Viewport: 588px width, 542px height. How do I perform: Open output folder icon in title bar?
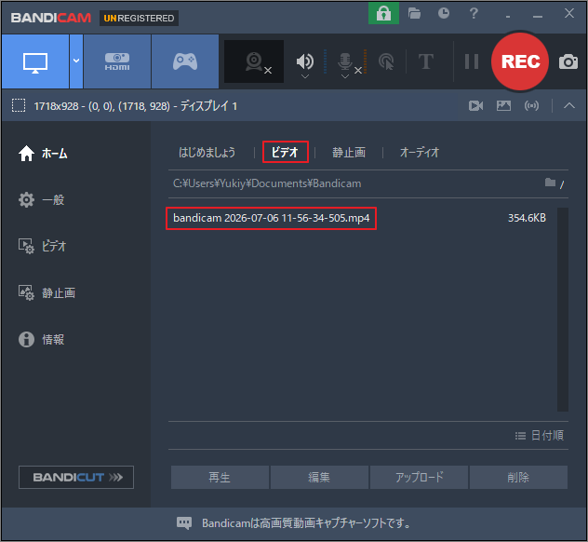[x=414, y=14]
